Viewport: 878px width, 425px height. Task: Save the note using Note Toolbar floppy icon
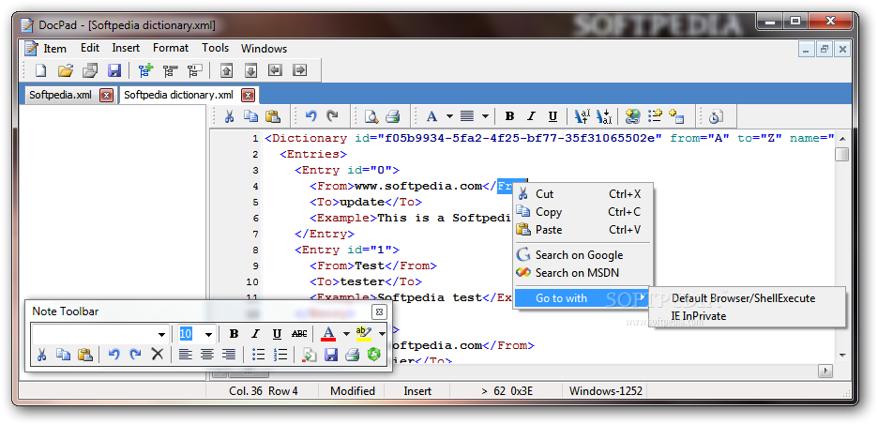click(x=331, y=354)
